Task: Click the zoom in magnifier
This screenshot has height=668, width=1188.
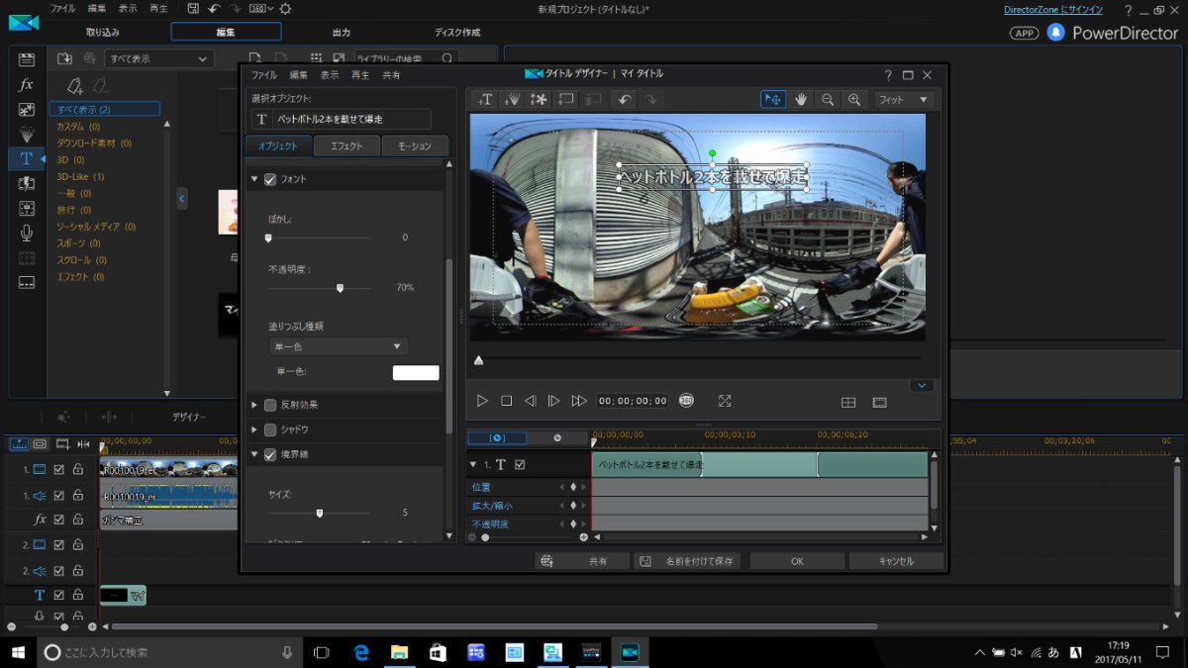Action: pyautogui.click(x=852, y=99)
